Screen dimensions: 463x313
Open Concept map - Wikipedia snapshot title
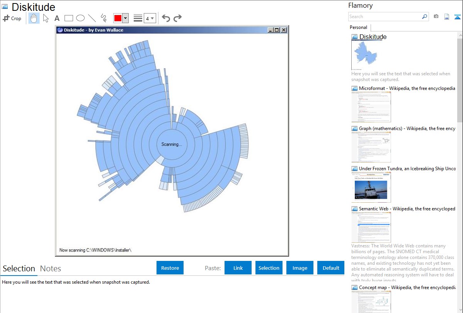click(407, 288)
